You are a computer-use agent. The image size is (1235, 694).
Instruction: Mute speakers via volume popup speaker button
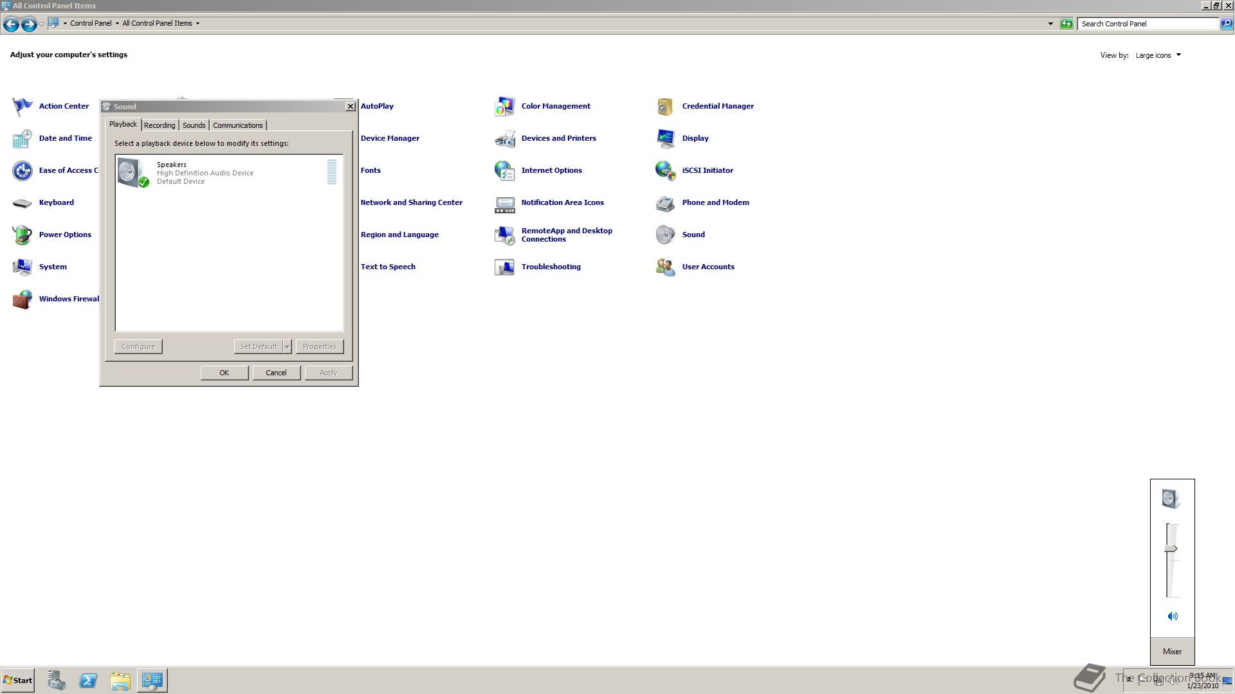1173,616
